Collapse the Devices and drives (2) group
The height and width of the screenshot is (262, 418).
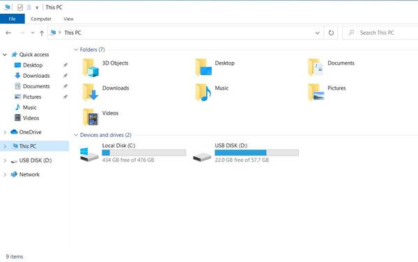point(76,135)
